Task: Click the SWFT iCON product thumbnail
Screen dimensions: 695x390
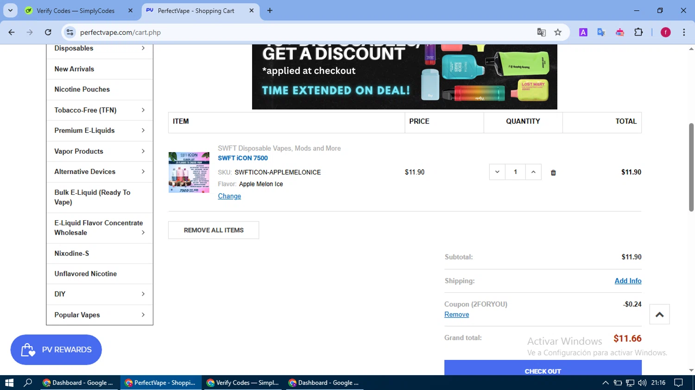Action: pos(189,172)
